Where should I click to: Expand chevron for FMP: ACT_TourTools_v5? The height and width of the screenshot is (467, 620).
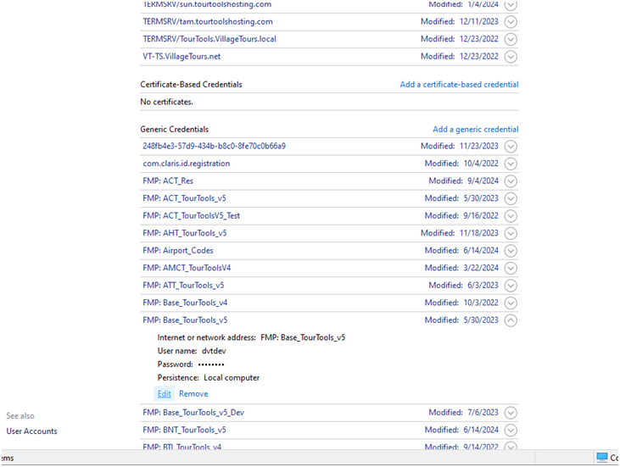point(511,198)
